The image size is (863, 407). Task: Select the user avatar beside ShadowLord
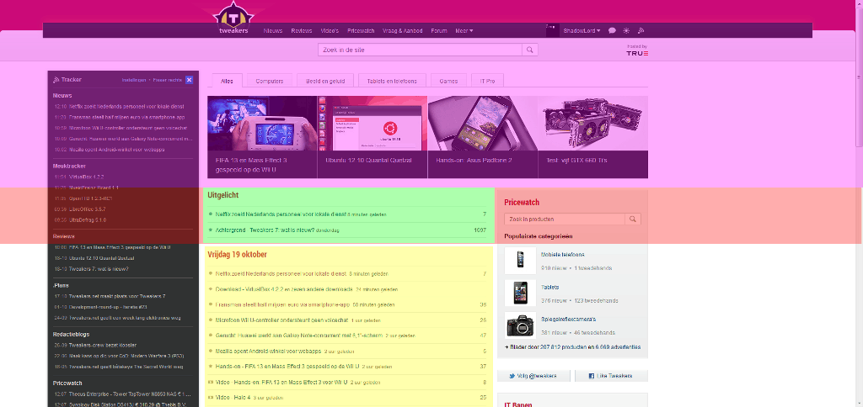click(x=553, y=31)
